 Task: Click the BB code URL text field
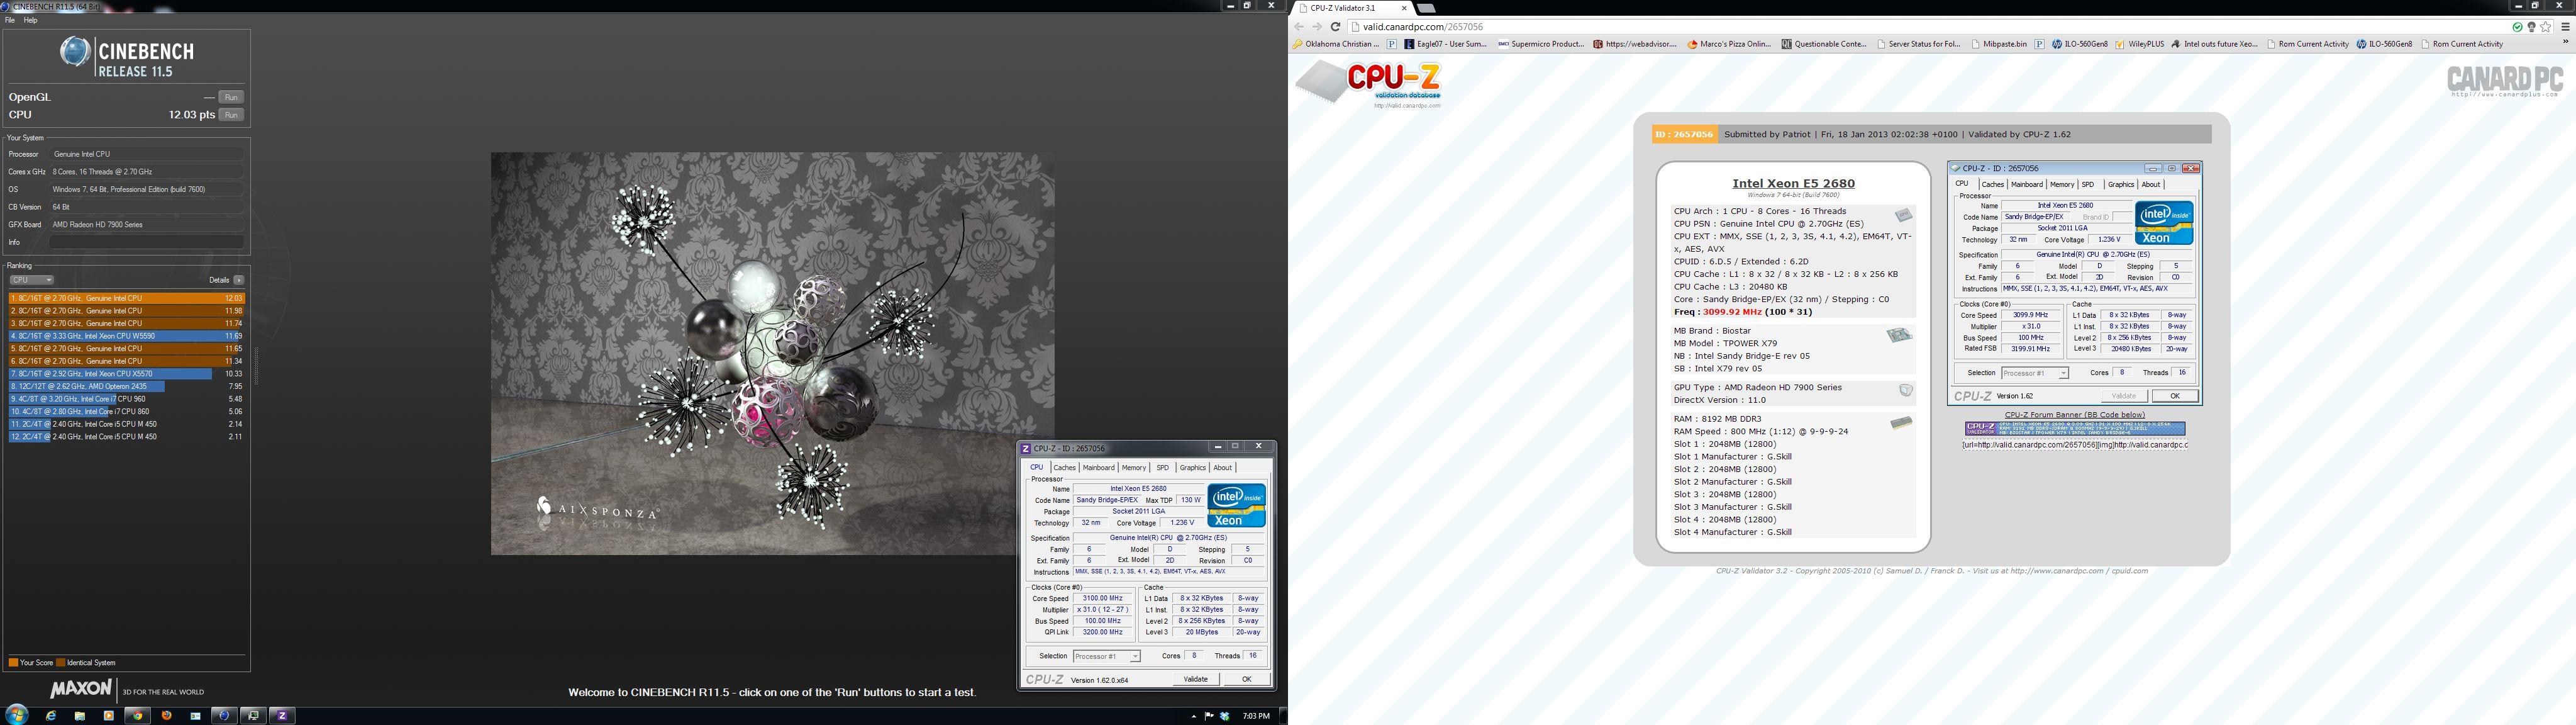(x=2075, y=444)
